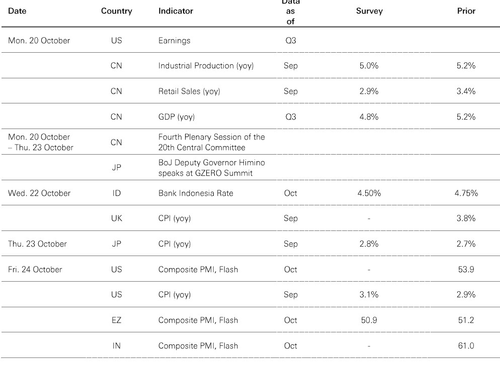The width and height of the screenshot is (500, 365).
Task: Click the Country column header
Action: (x=116, y=11)
